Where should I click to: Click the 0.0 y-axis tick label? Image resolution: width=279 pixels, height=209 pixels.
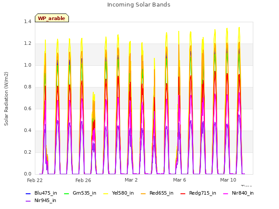(x=27, y=174)
